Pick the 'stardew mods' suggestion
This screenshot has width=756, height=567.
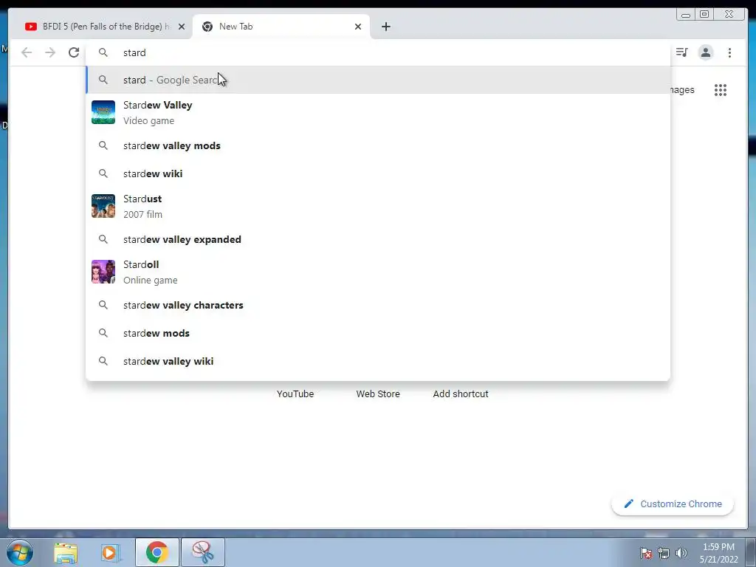378,333
